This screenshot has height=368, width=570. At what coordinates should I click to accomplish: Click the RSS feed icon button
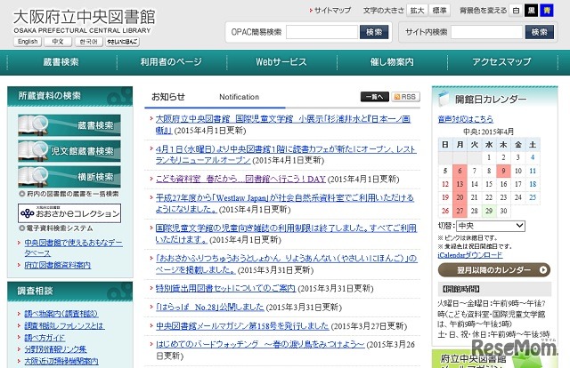406,97
